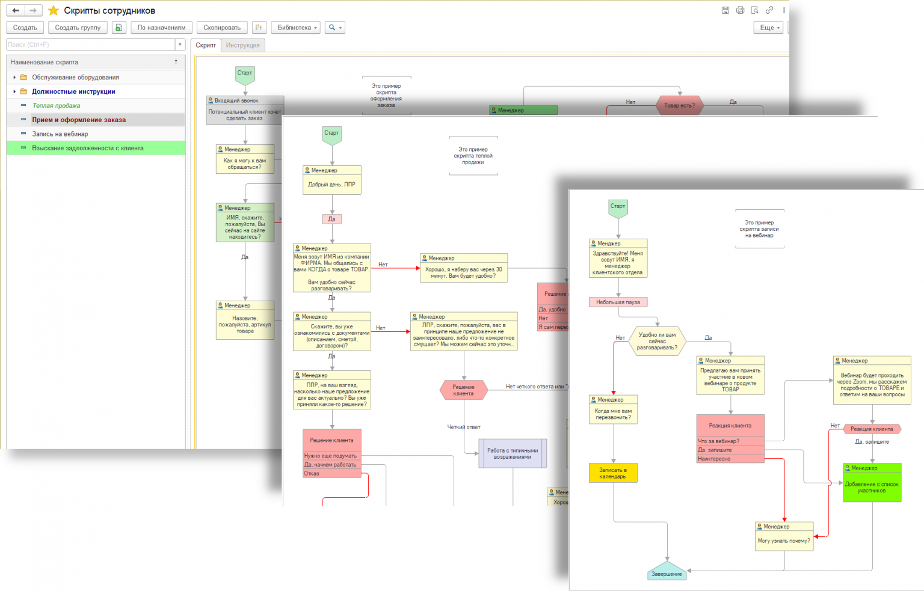This screenshot has height=591, width=924.
Task: Expand the Должностные инструкции folder
Action: click(14, 91)
